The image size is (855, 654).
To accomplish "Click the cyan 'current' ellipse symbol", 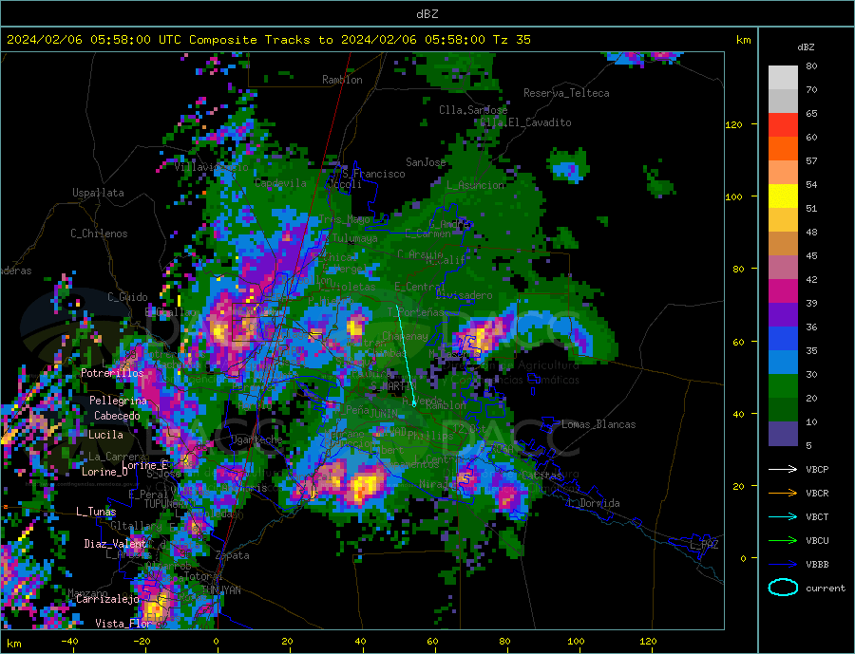I will 783,588.
